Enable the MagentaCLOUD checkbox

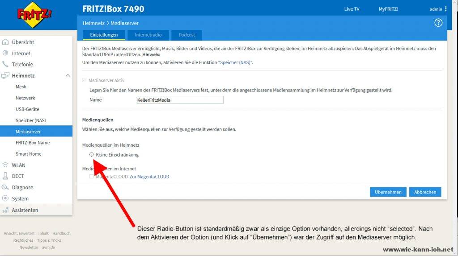point(92,177)
